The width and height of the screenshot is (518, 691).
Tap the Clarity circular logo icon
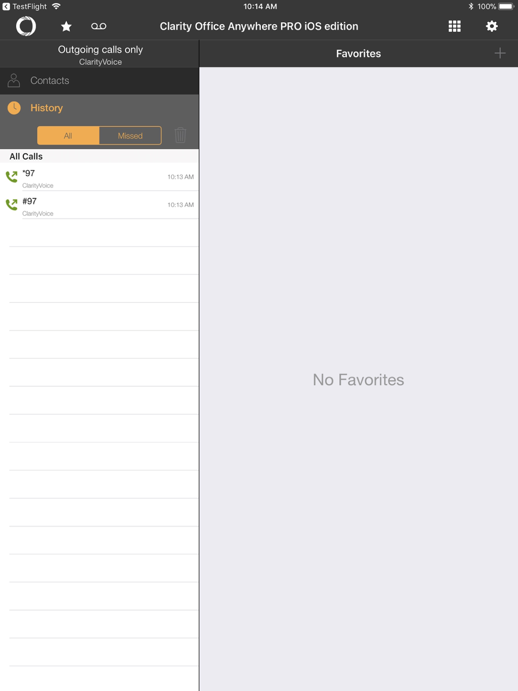coord(26,26)
